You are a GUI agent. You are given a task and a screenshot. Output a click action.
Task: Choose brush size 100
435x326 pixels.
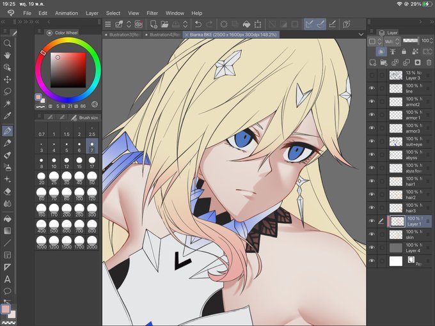[x=79, y=194]
